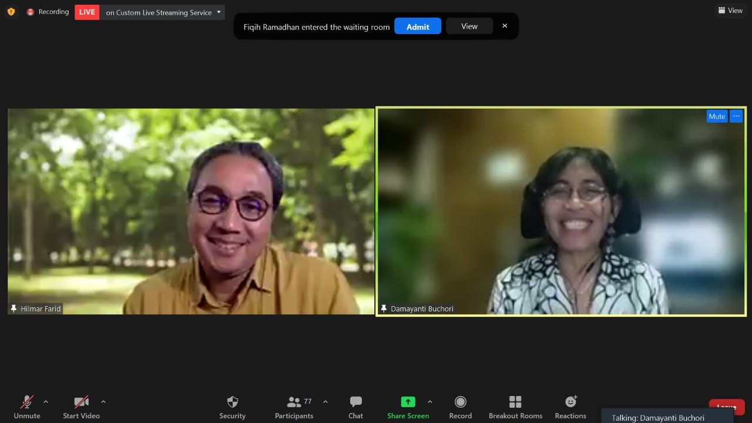Click View in the waiting room notification

469,26
